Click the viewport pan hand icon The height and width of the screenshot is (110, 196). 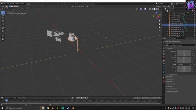[160, 24]
